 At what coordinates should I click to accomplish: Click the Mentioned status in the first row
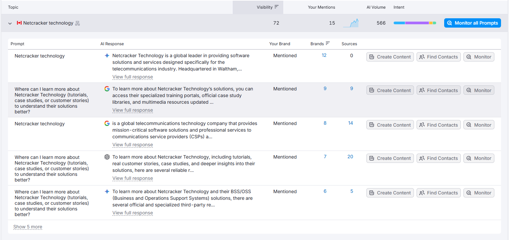pos(285,56)
